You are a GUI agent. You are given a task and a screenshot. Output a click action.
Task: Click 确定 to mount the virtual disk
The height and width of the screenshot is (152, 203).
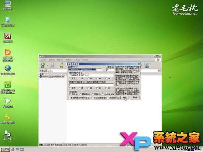pos(125,97)
